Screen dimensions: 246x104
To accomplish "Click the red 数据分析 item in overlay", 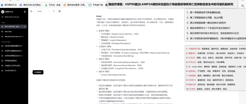I will [x=192, y=84].
